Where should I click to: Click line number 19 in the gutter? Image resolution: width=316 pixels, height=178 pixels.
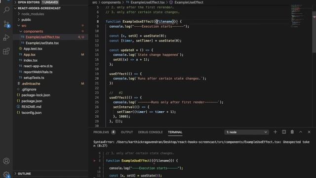click(x=97, y=74)
